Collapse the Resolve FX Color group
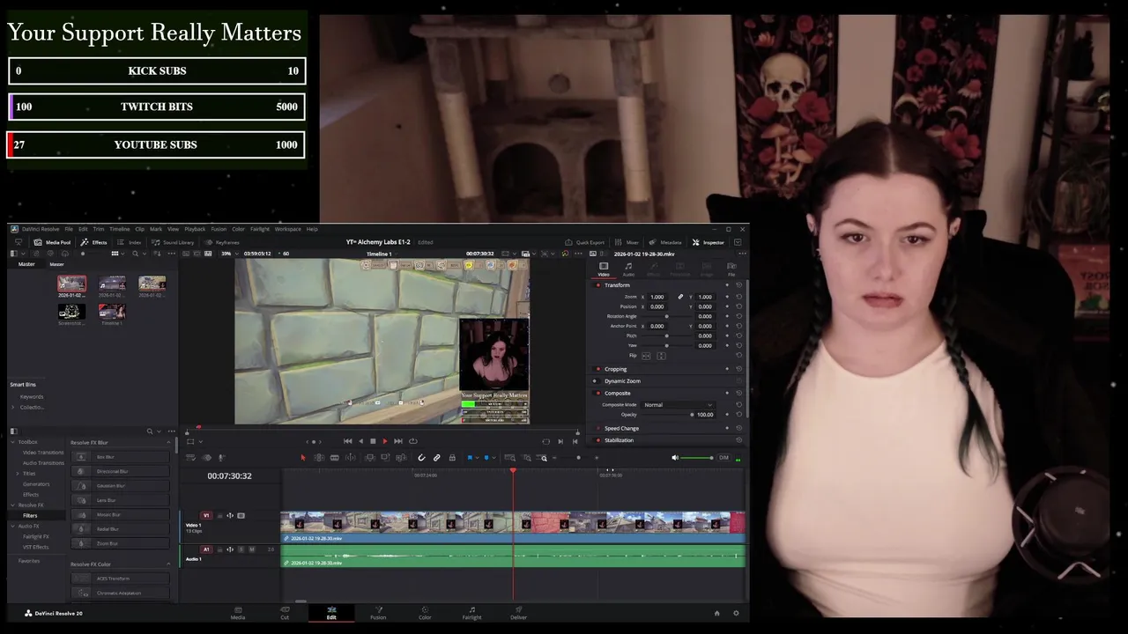The height and width of the screenshot is (634, 1128). click(168, 564)
